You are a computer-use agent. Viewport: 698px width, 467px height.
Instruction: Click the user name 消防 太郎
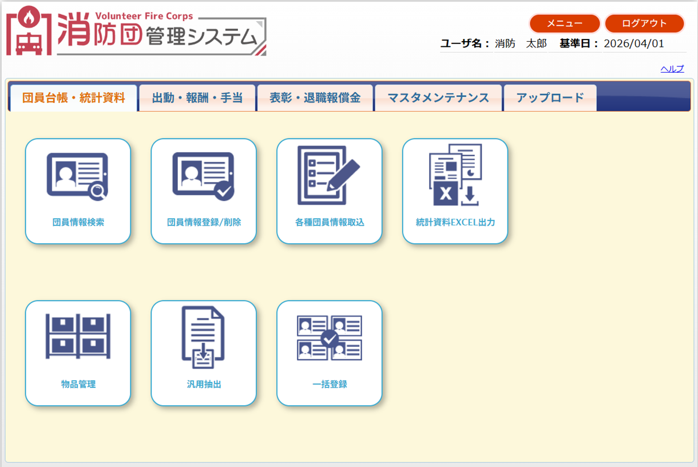[521, 43]
